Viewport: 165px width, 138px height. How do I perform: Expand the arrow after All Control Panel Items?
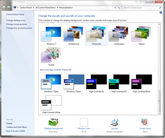(x=58, y=8)
